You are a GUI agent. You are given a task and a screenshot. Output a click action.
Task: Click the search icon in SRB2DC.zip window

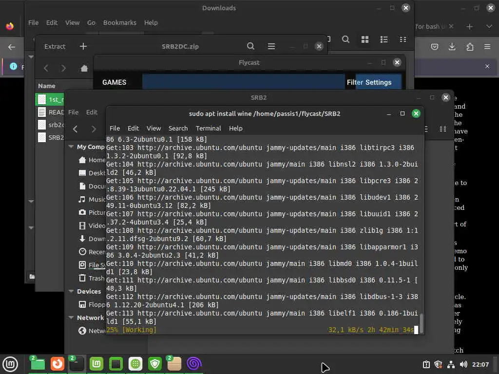point(250,46)
